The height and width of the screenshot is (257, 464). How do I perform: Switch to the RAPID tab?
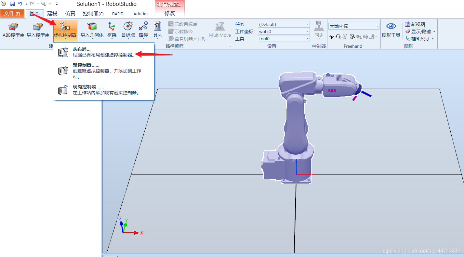[x=118, y=14]
